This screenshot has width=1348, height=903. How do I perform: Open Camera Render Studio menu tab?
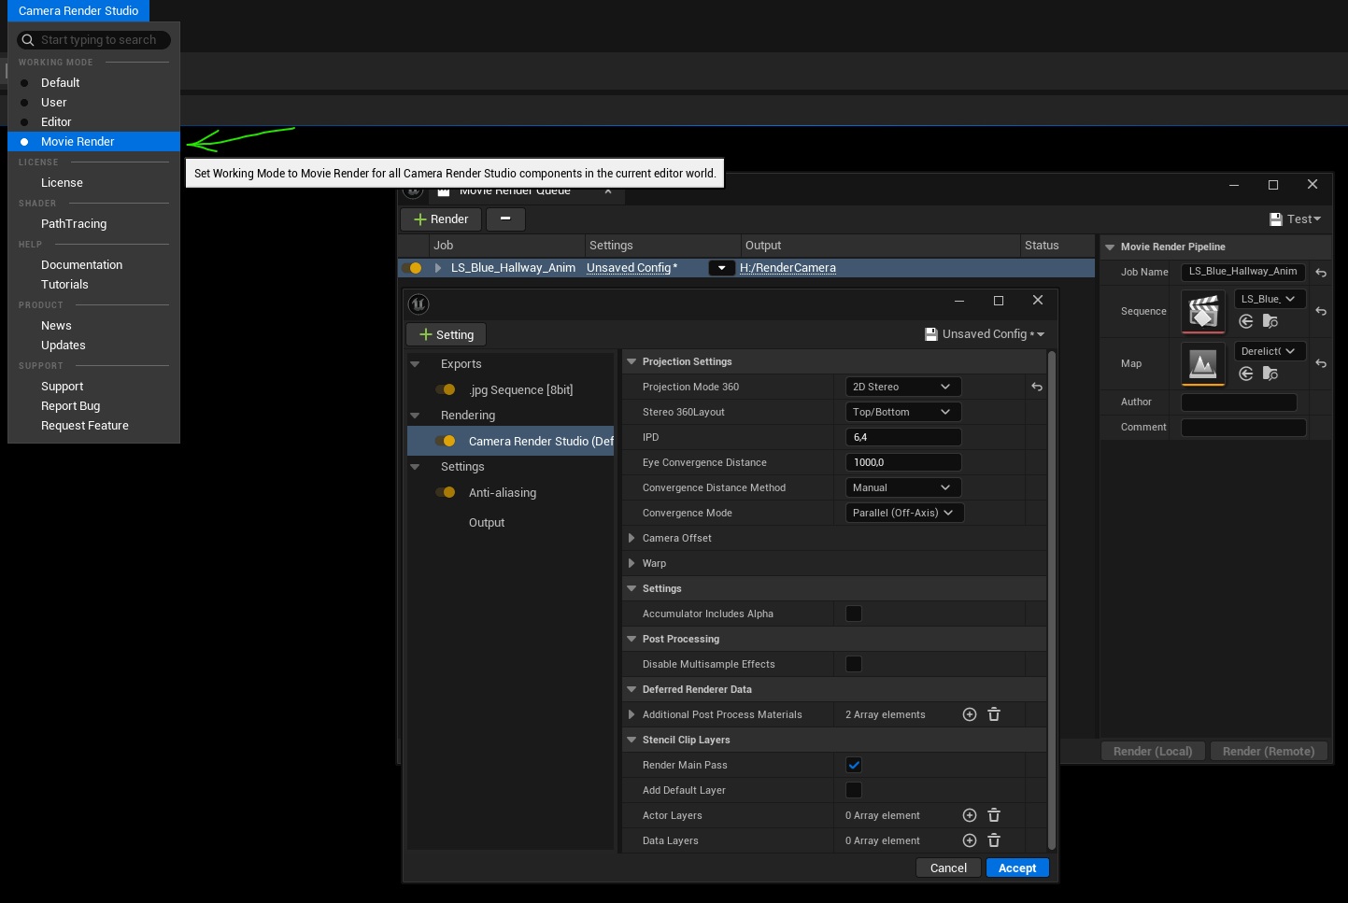click(78, 11)
